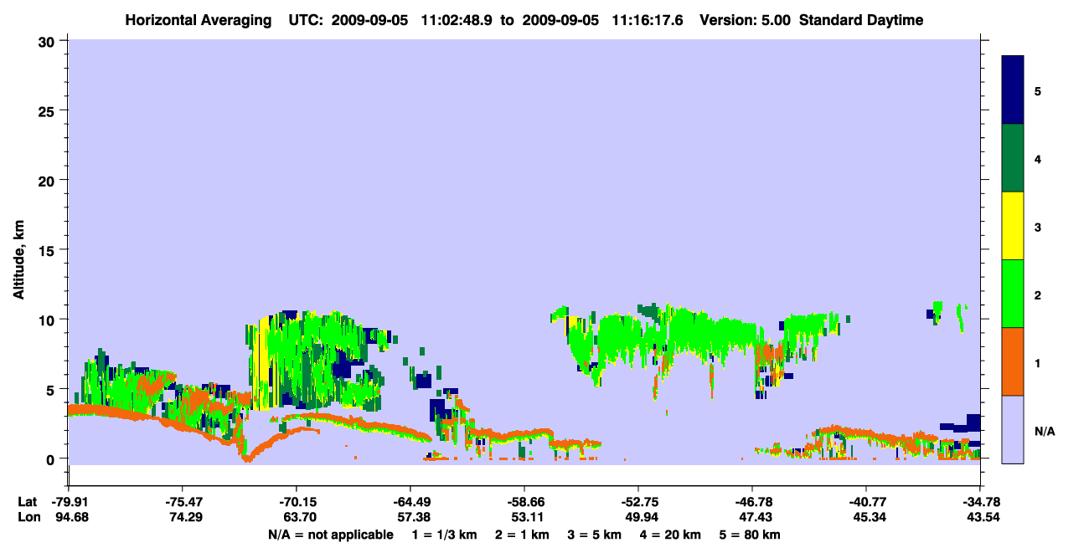Click the '5 = 80 km' legend text

(x=750, y=535)
